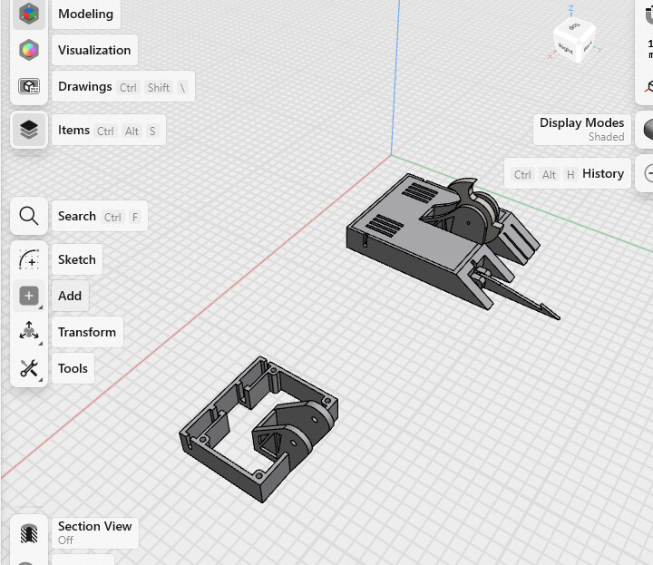Click the orientation cube's Right face

[567, 49]
